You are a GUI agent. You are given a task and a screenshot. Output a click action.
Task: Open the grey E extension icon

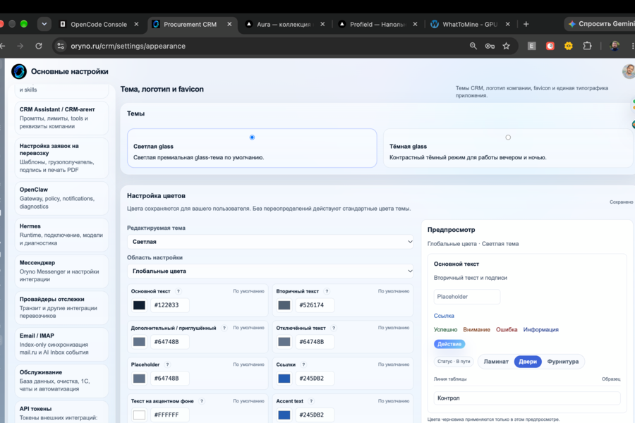[532, 46]
